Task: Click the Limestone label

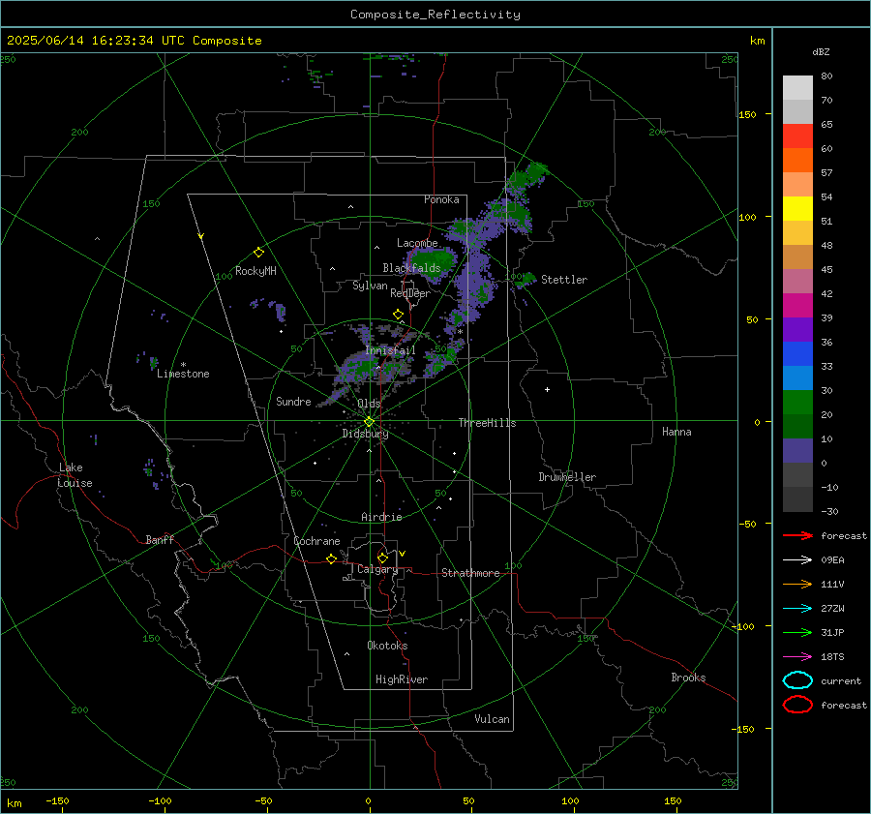Action: tap(183, 374)
